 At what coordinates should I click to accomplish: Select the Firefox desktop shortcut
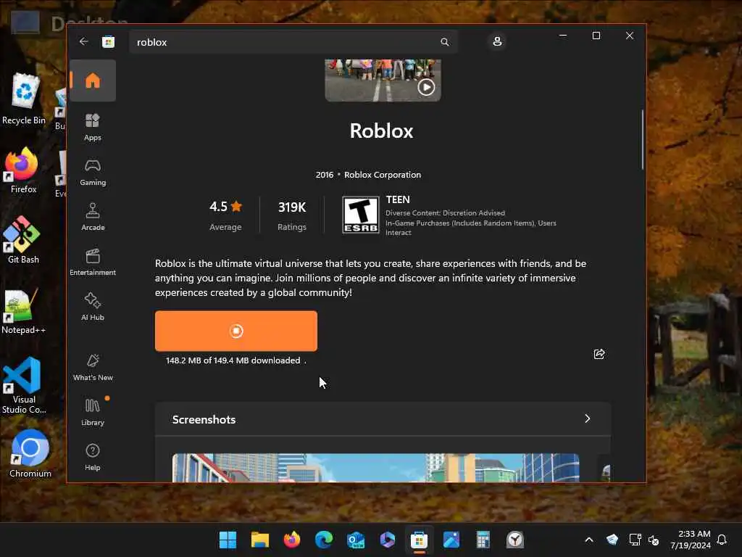[22, 170]
